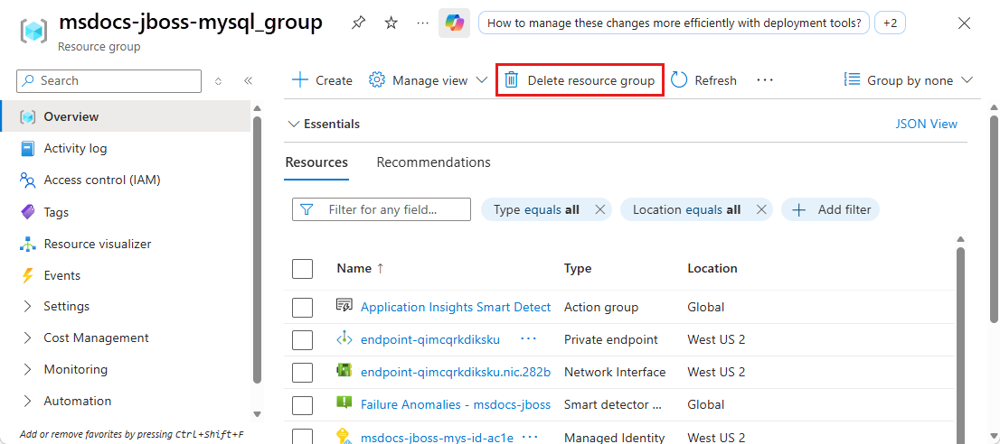Click into the sidebar Search box
Viewport: 1000px width, 444px height.
pos(109,81)
